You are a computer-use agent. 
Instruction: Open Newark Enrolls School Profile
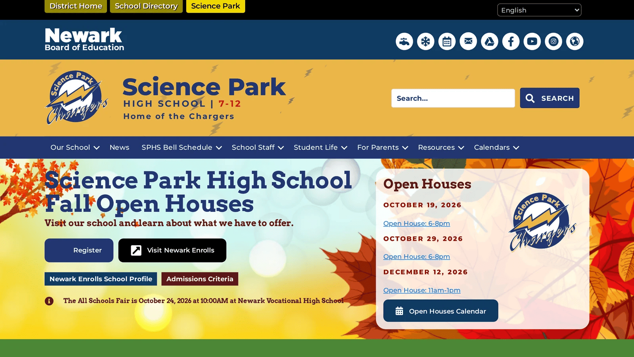tap(101, 279)
